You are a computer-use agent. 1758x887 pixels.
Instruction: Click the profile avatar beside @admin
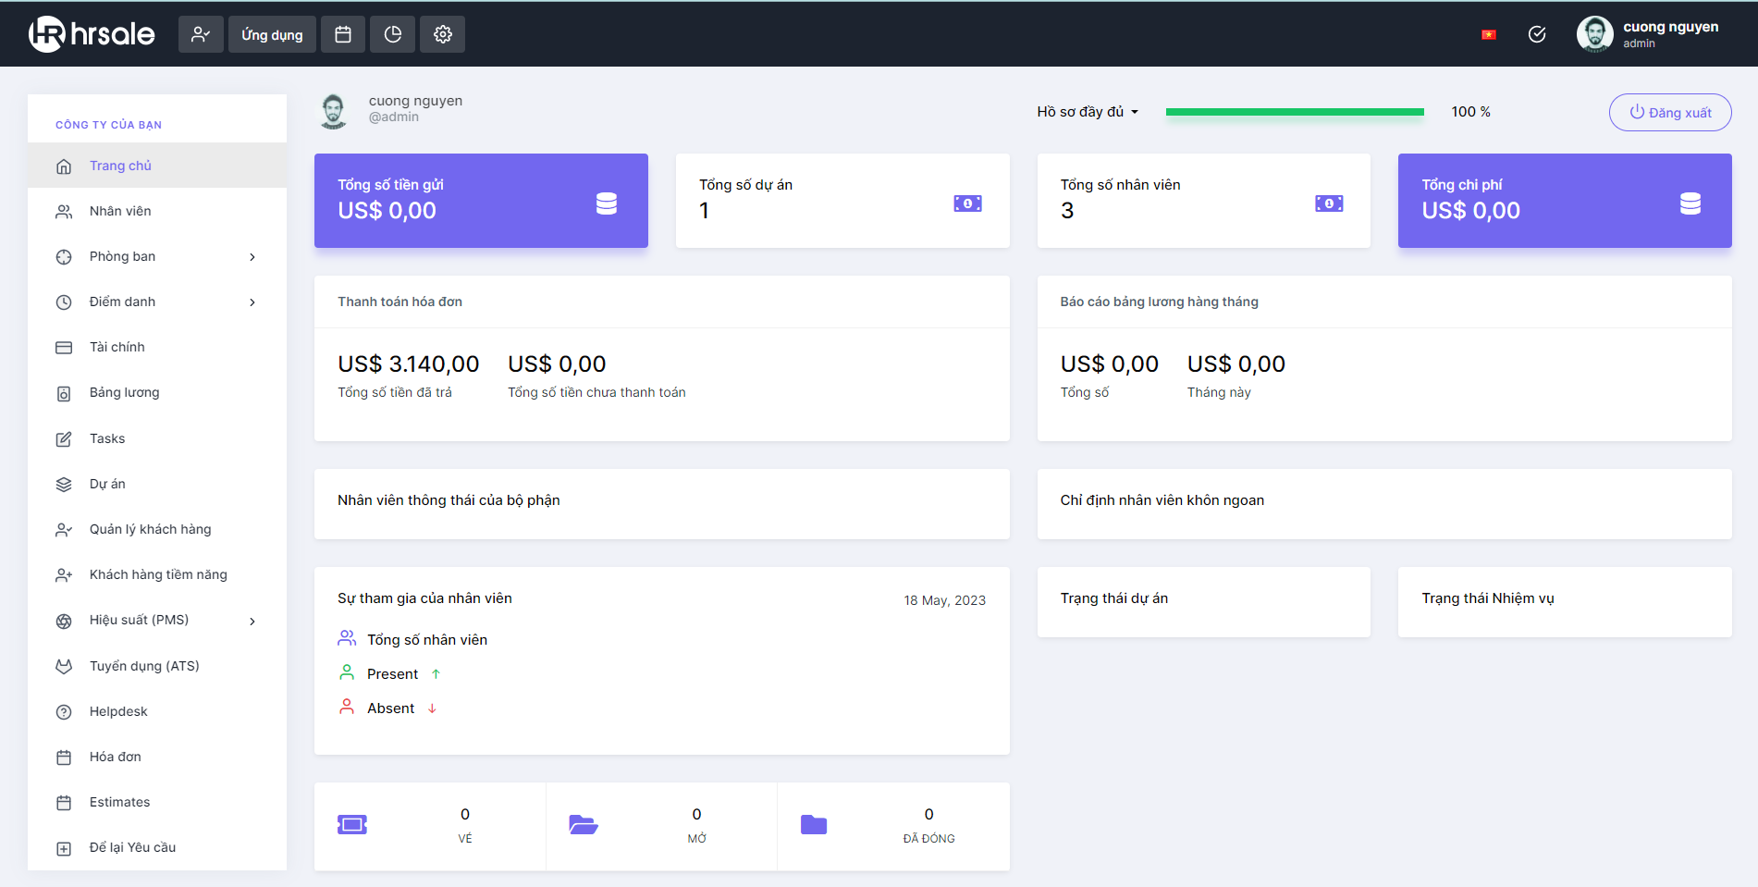pos(333,111)
